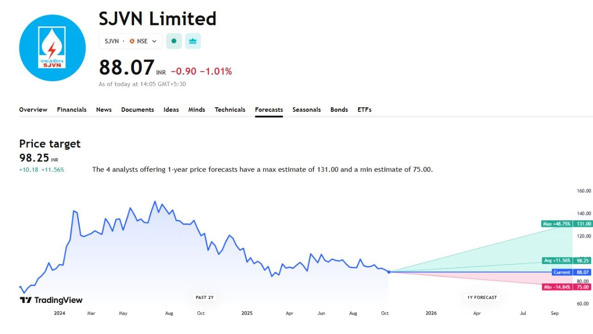The height and width of the screenshot is (334, 593).
Task: Go to the News tab
Action: (104, 109)
